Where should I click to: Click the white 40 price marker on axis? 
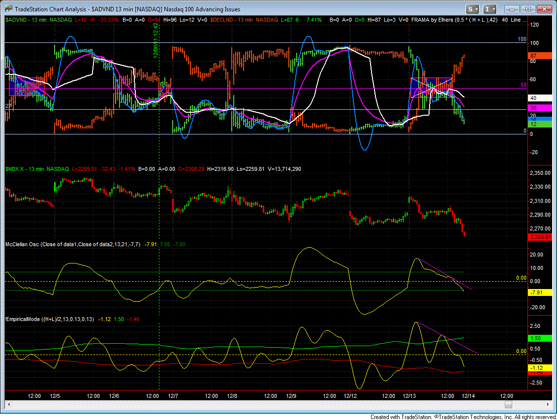(540, 98)
